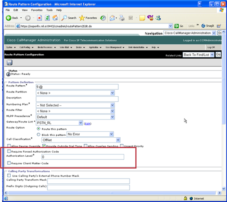Open the Search magnifier tool

click(x=69, y=18)
